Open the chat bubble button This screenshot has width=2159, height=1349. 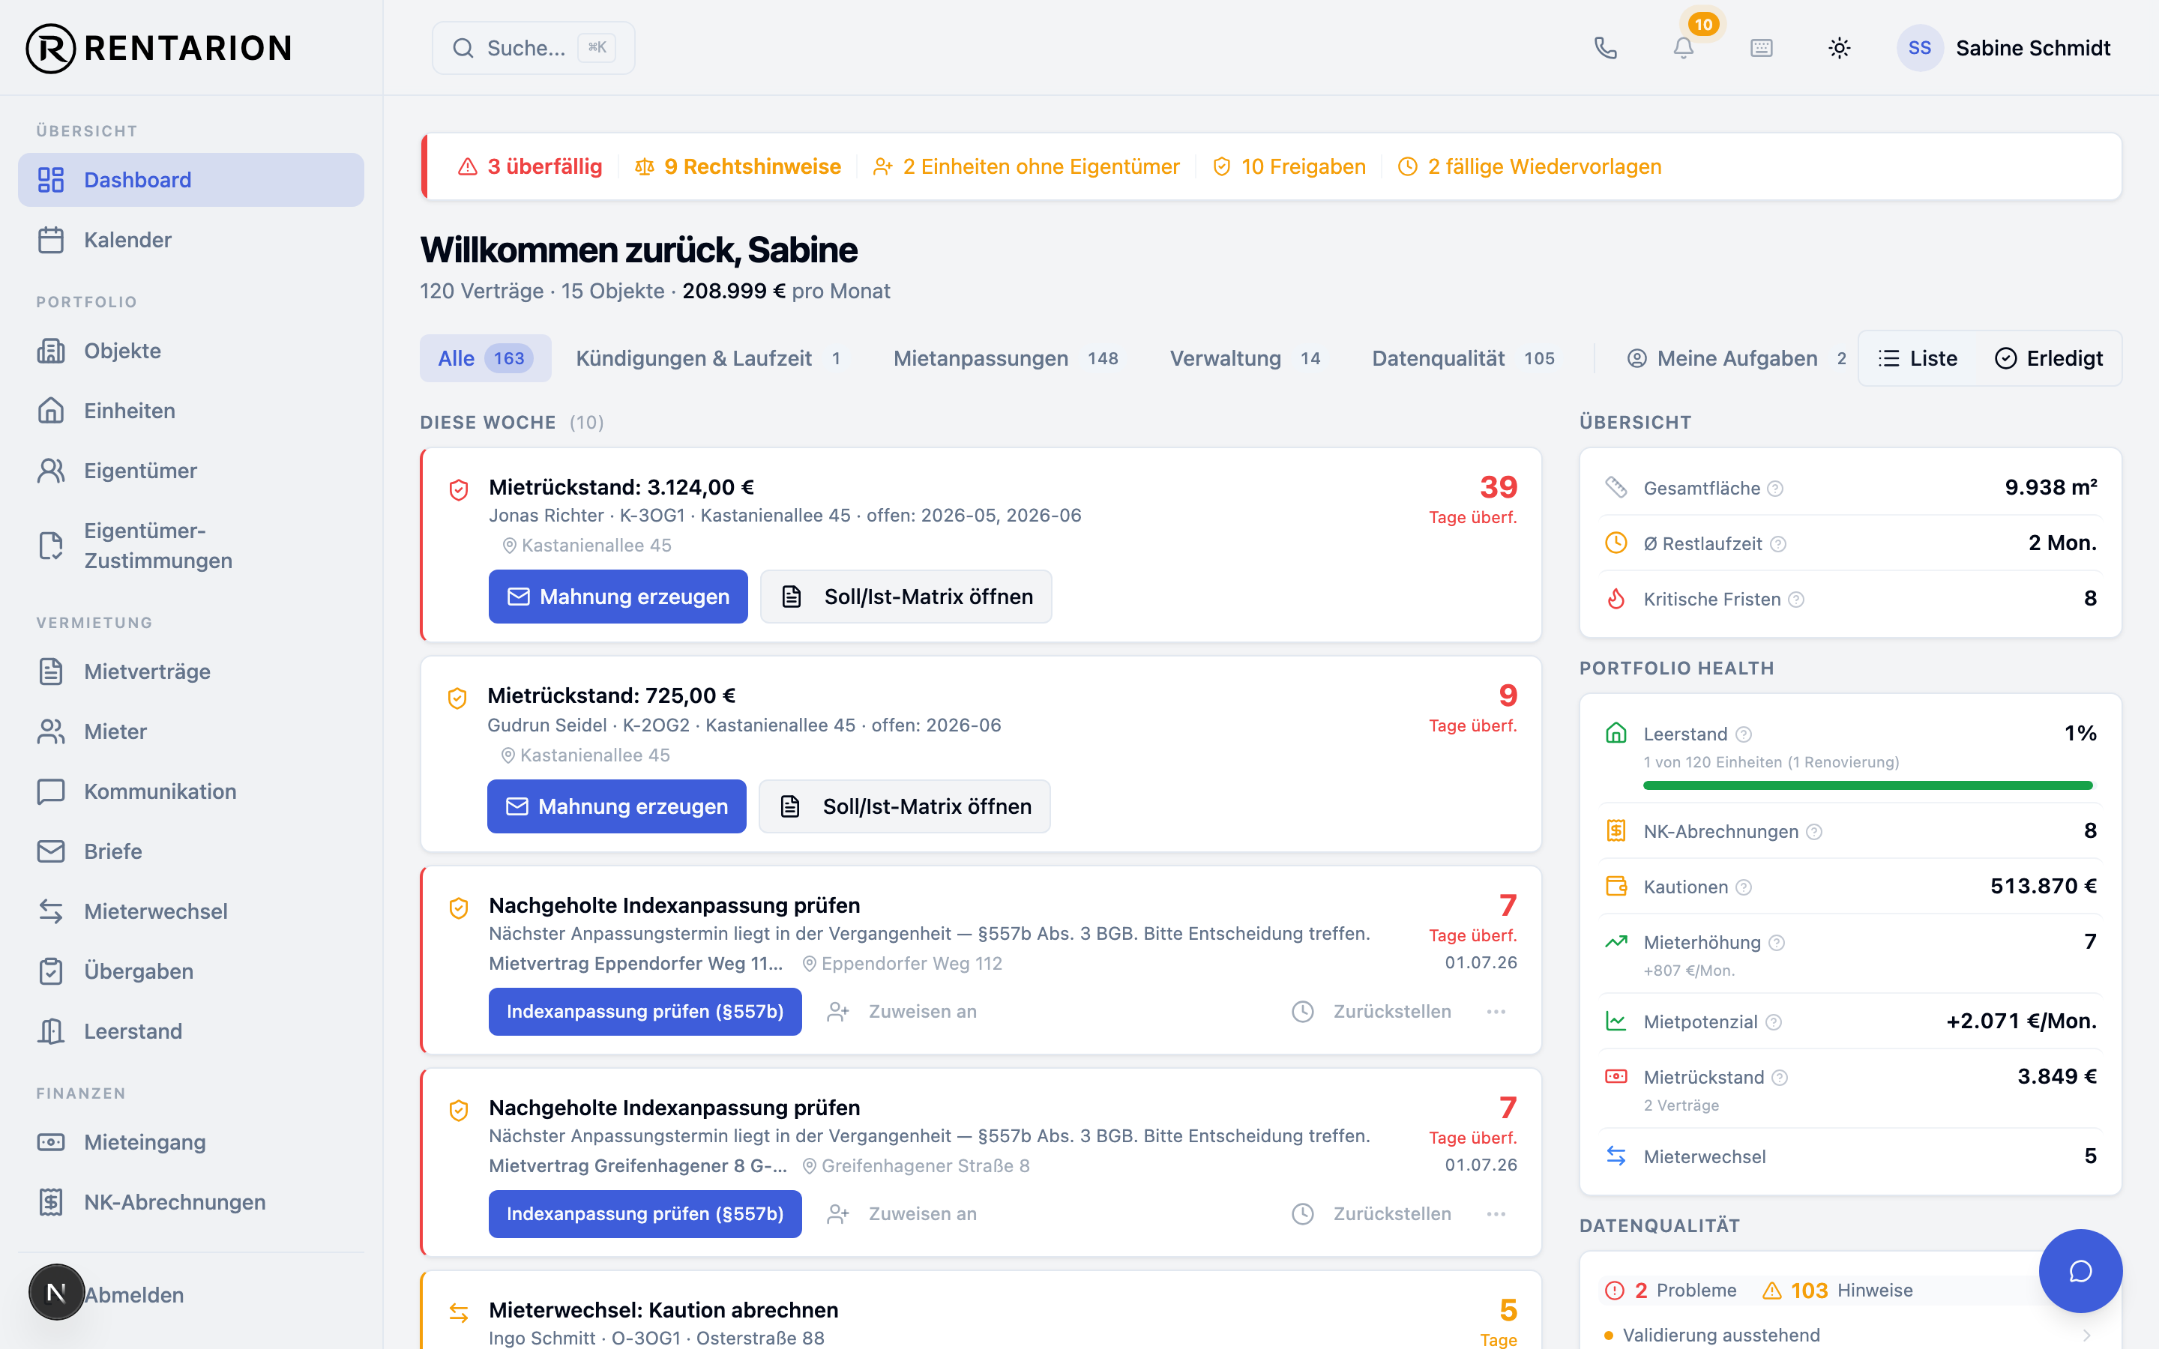tap(2080, 1270)
